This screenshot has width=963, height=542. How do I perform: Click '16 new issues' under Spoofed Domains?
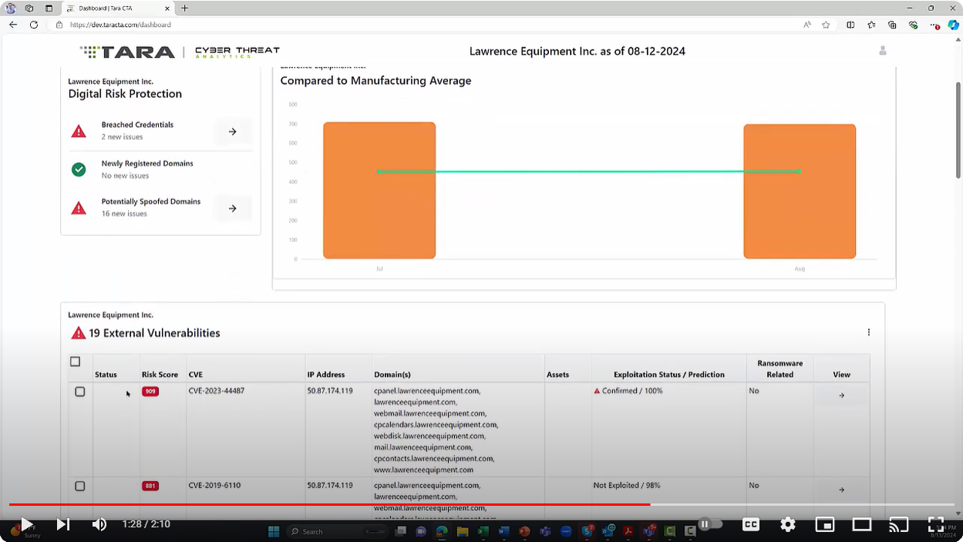tap(124, 214)
